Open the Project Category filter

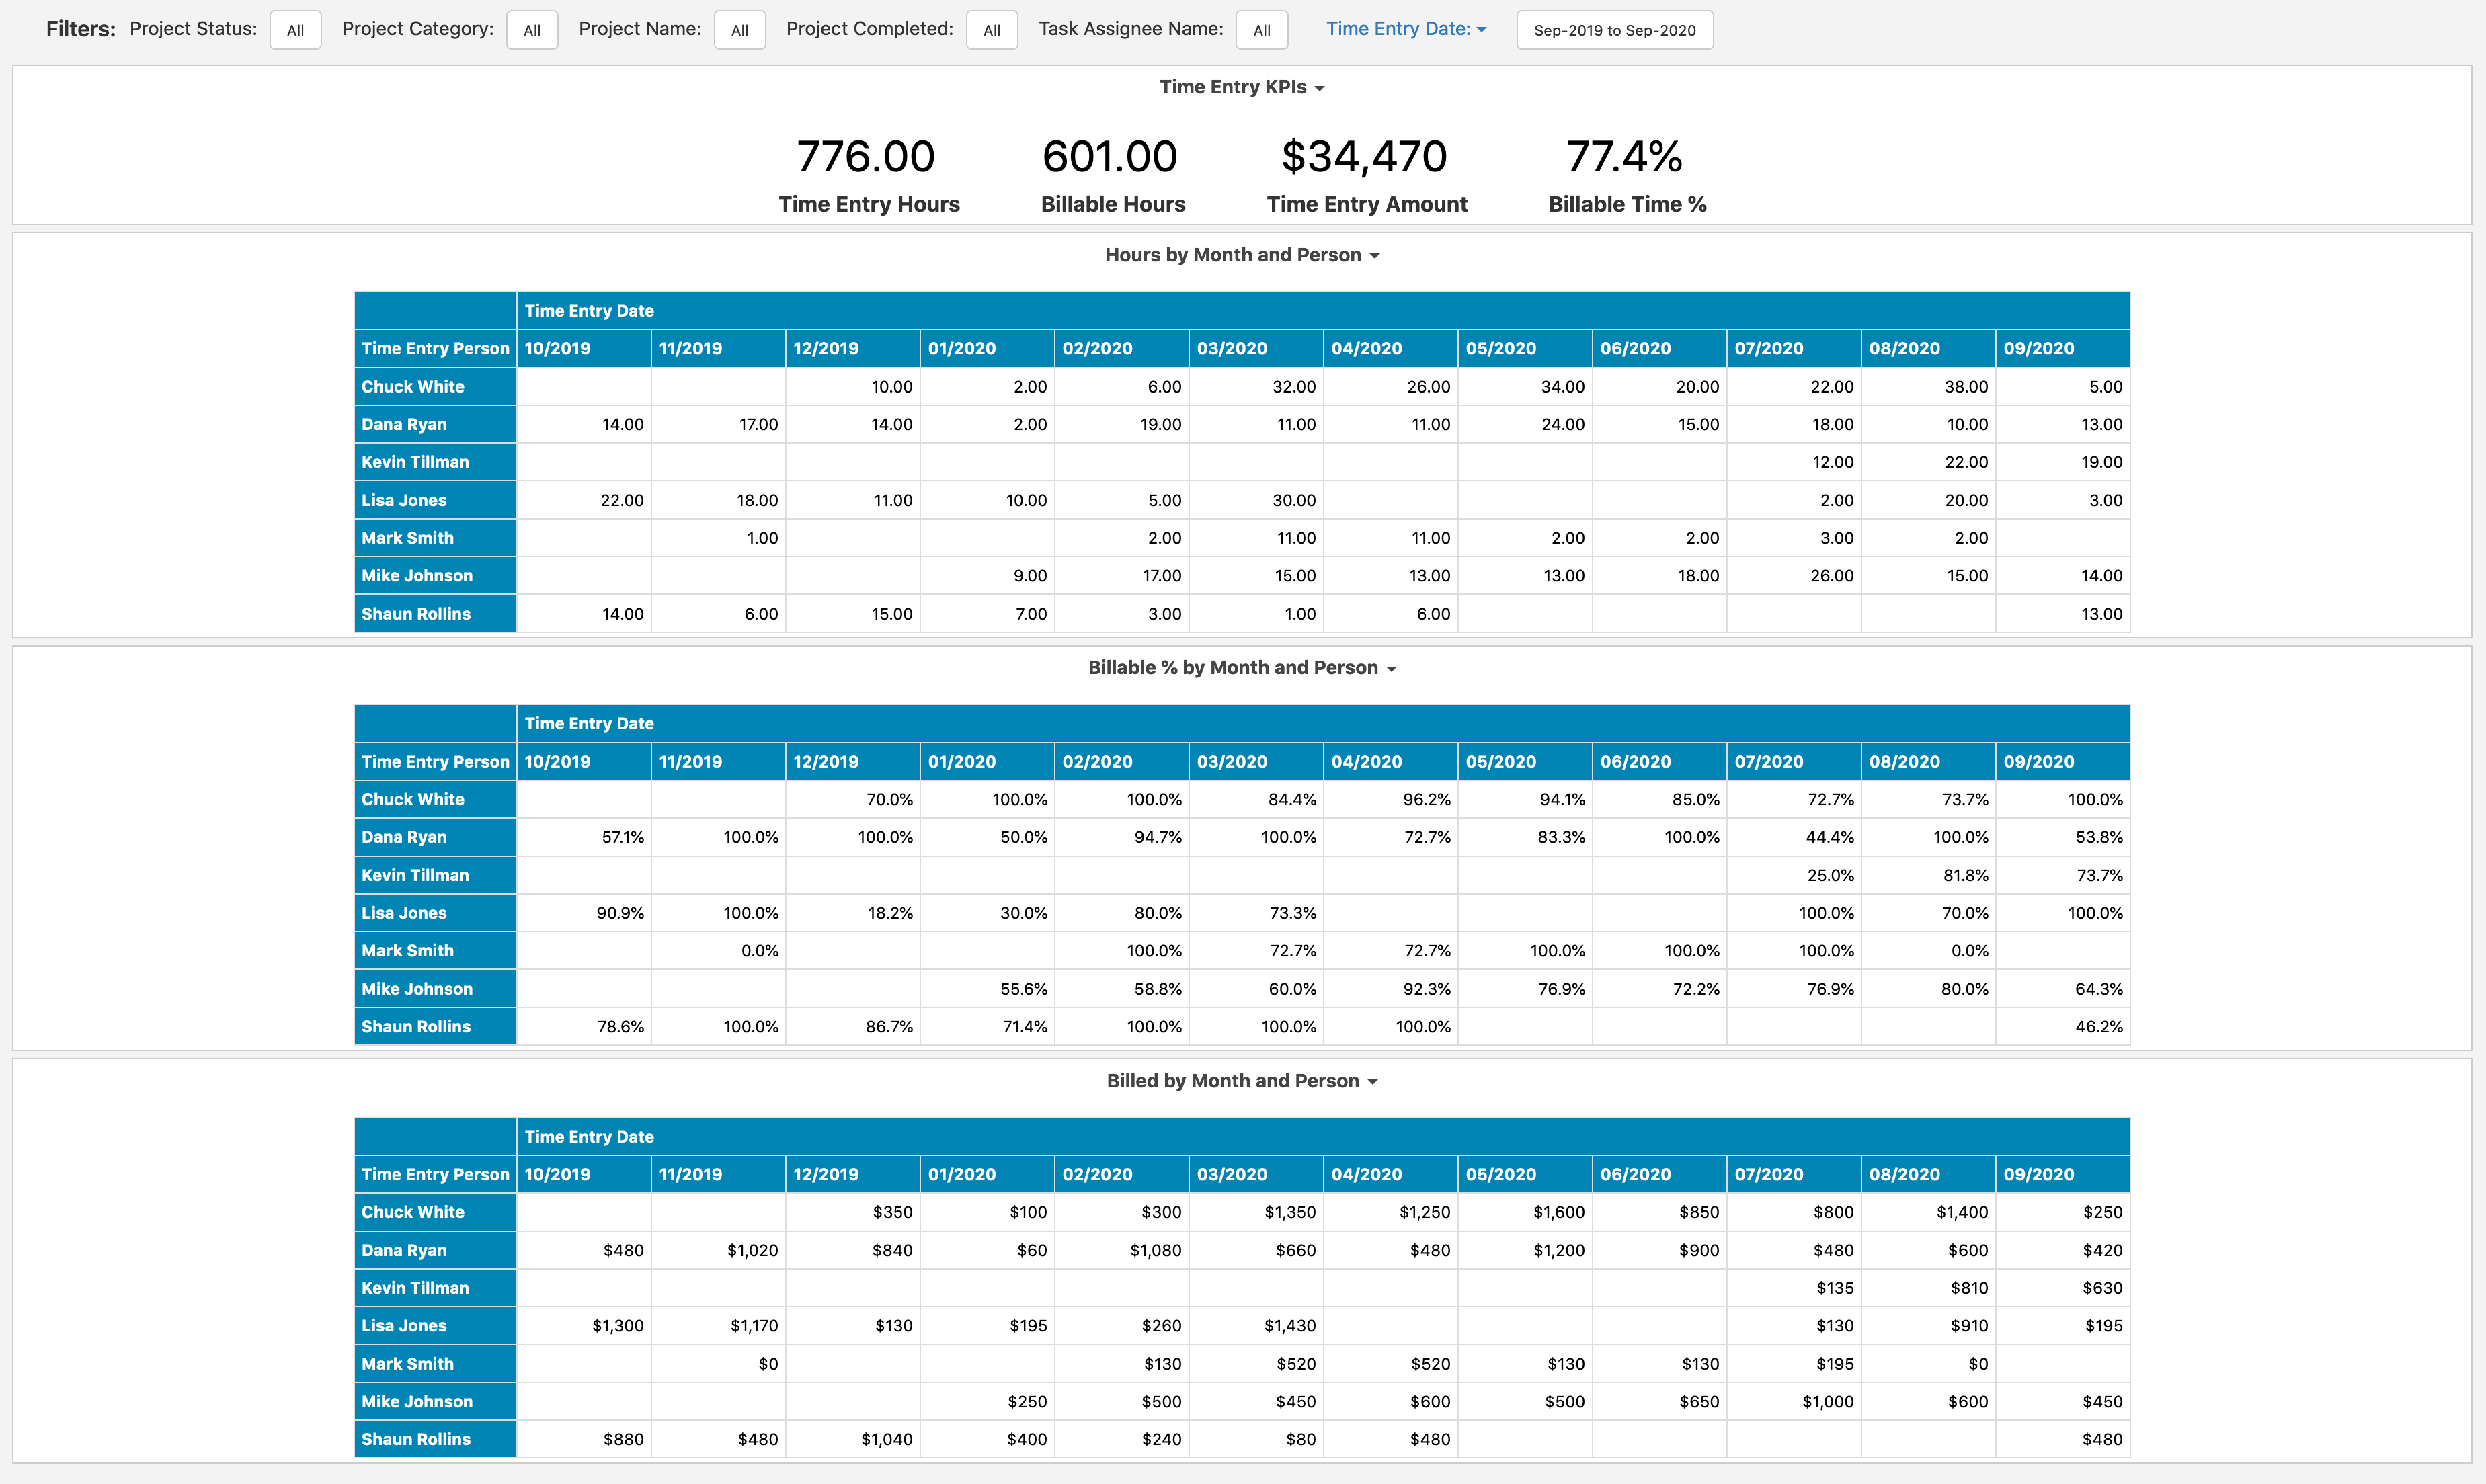click(532, 30)
